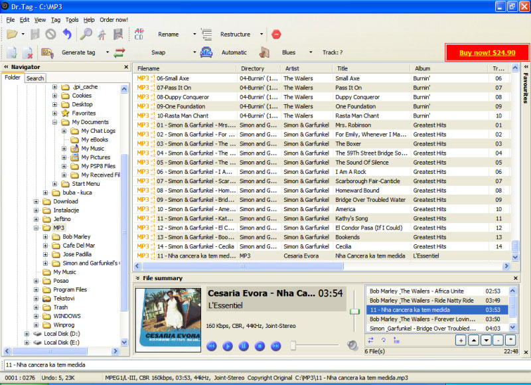Open the Rename dropdown arrow
This screenshot has height=385, width=531.
pos(194,35)
